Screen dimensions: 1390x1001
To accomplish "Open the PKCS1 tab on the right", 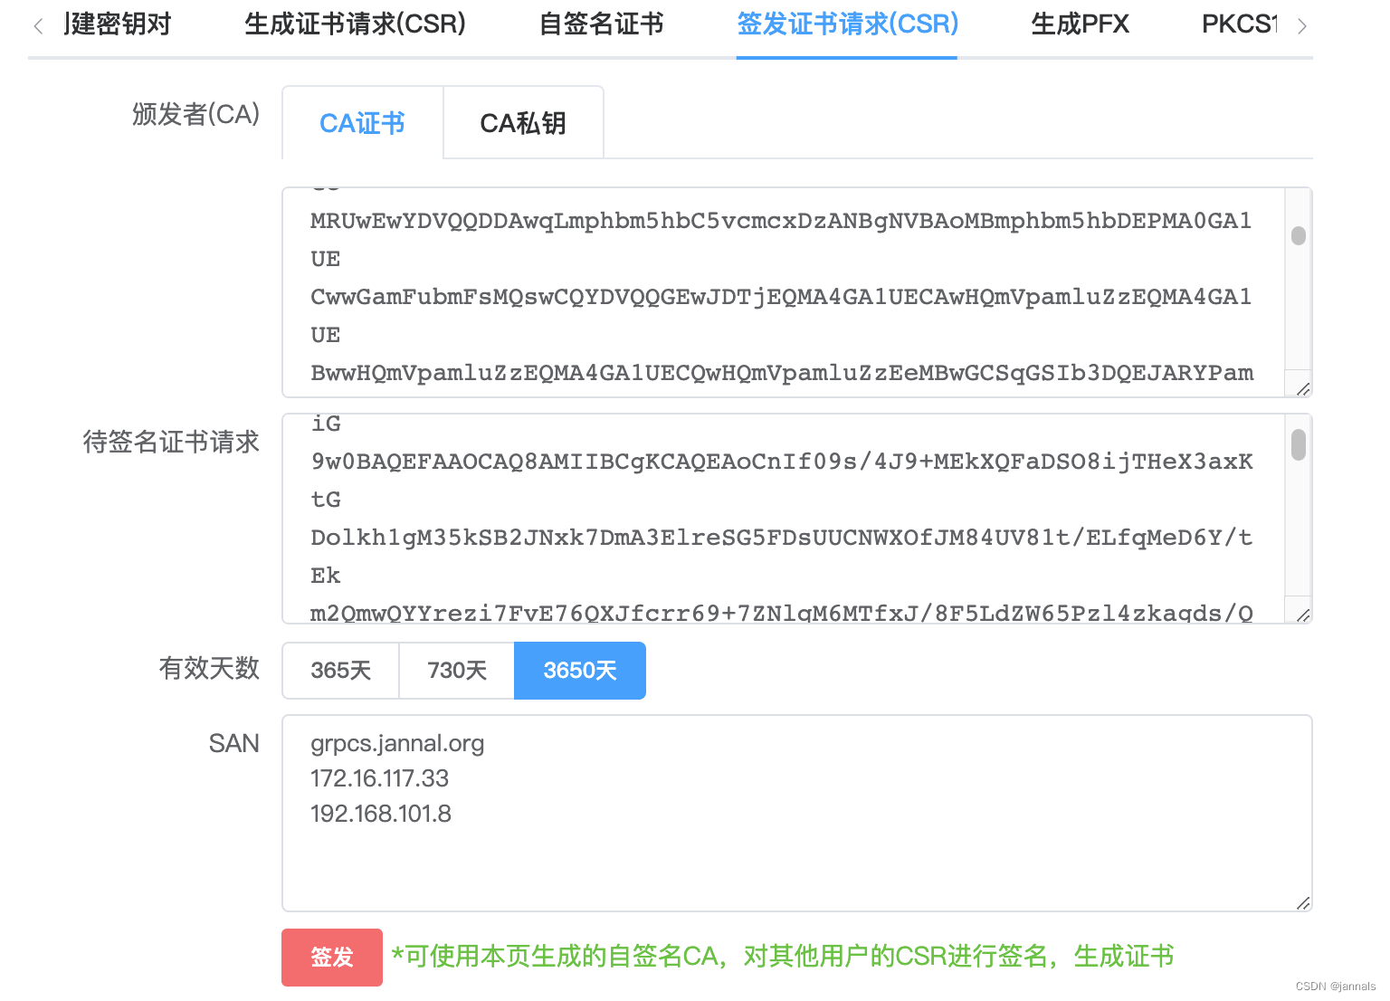I will tap(1242, 24).
